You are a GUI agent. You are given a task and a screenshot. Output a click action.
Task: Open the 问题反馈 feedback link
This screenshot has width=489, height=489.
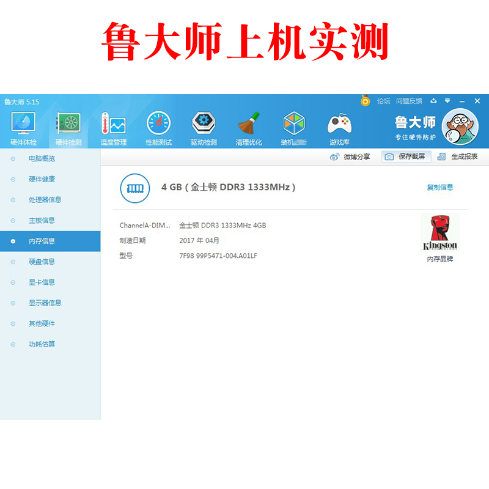tap(409, 101)
